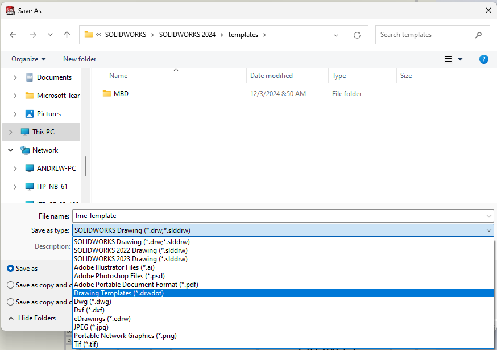The height and width of the screenshot is (350, 497).
Task: Open the Organize dropdown menu
Action: pos(28,59)
